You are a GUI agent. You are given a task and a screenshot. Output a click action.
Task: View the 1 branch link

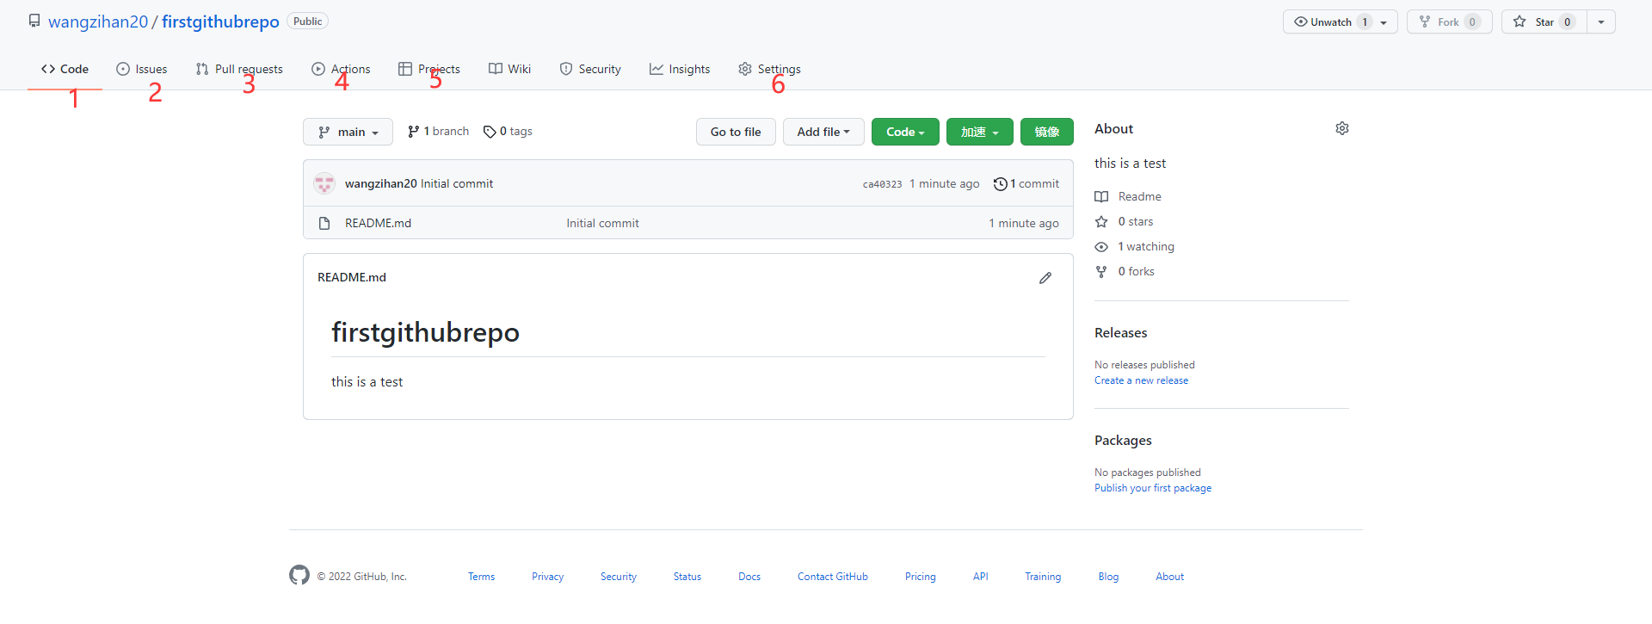point(438,131)
